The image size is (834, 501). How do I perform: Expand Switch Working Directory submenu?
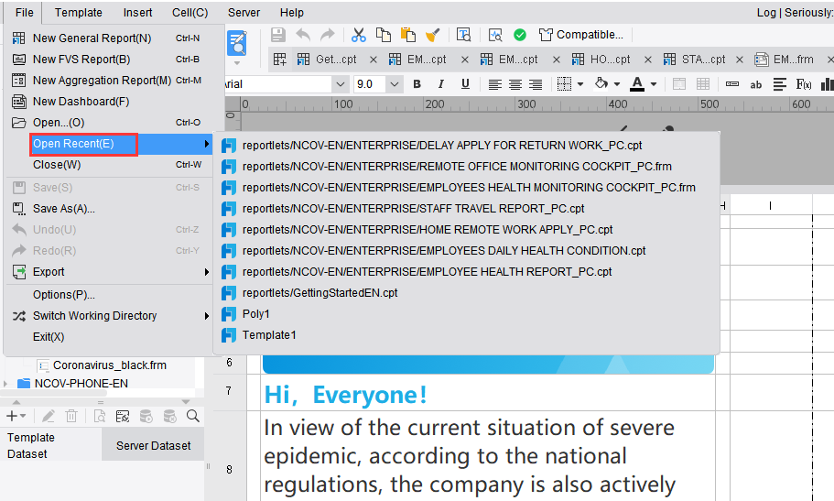point(108,316)
